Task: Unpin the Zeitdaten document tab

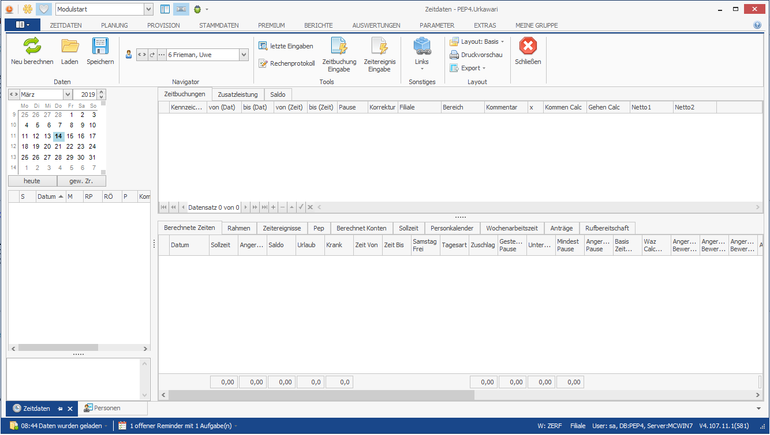Action: coord(60,408)
